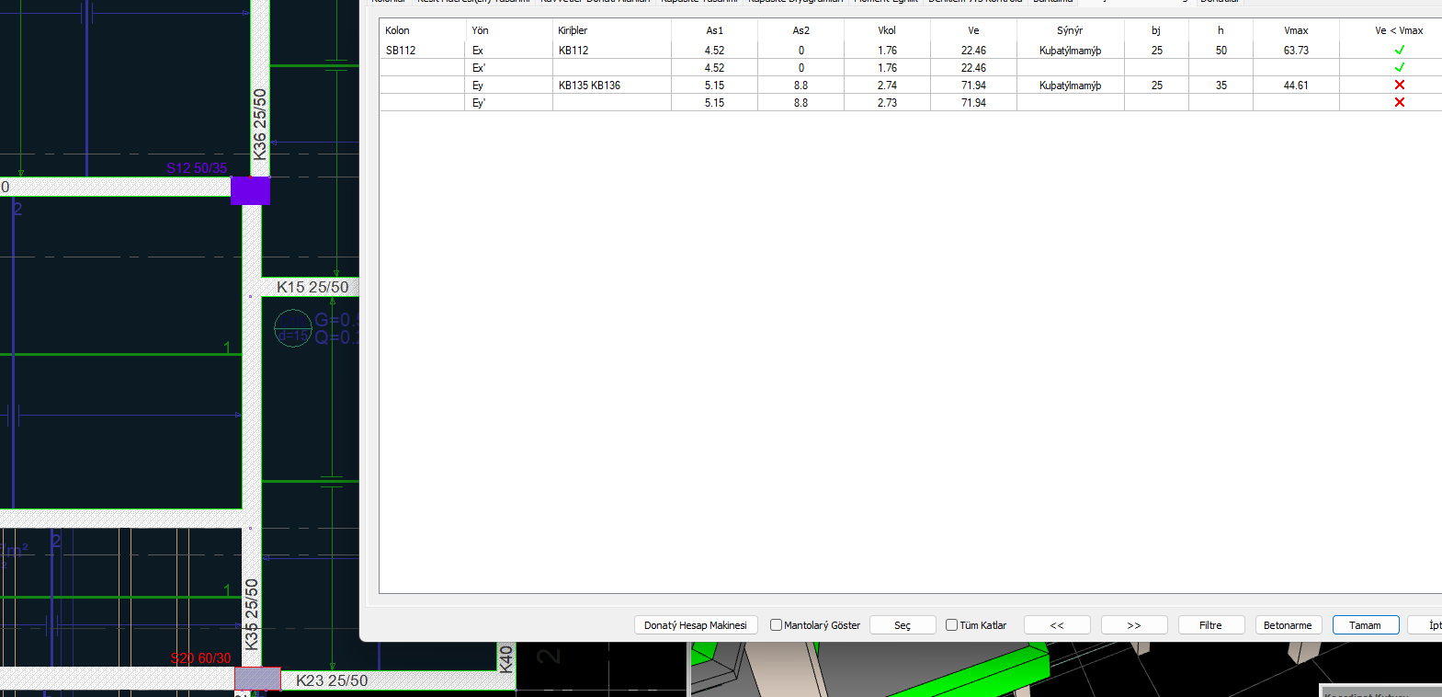Click the red X in the Ey' row
This screenshot has height=697, width=1442.
[x=1399, y=103]
